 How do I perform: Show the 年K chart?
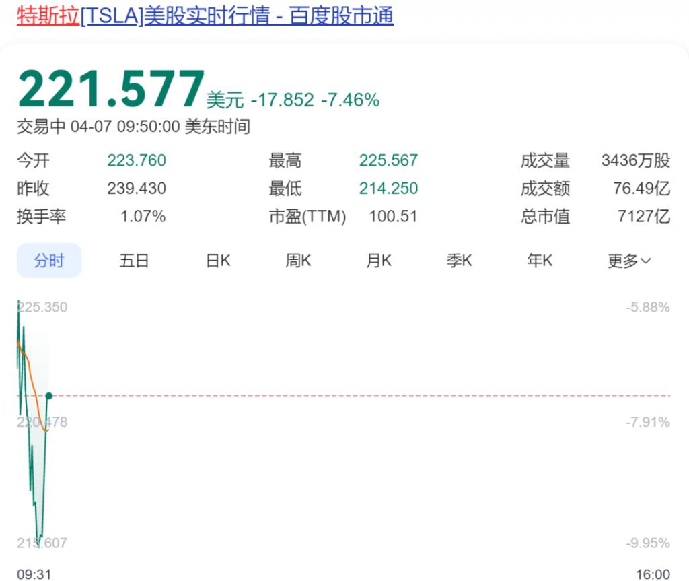[x=540, y=261]
